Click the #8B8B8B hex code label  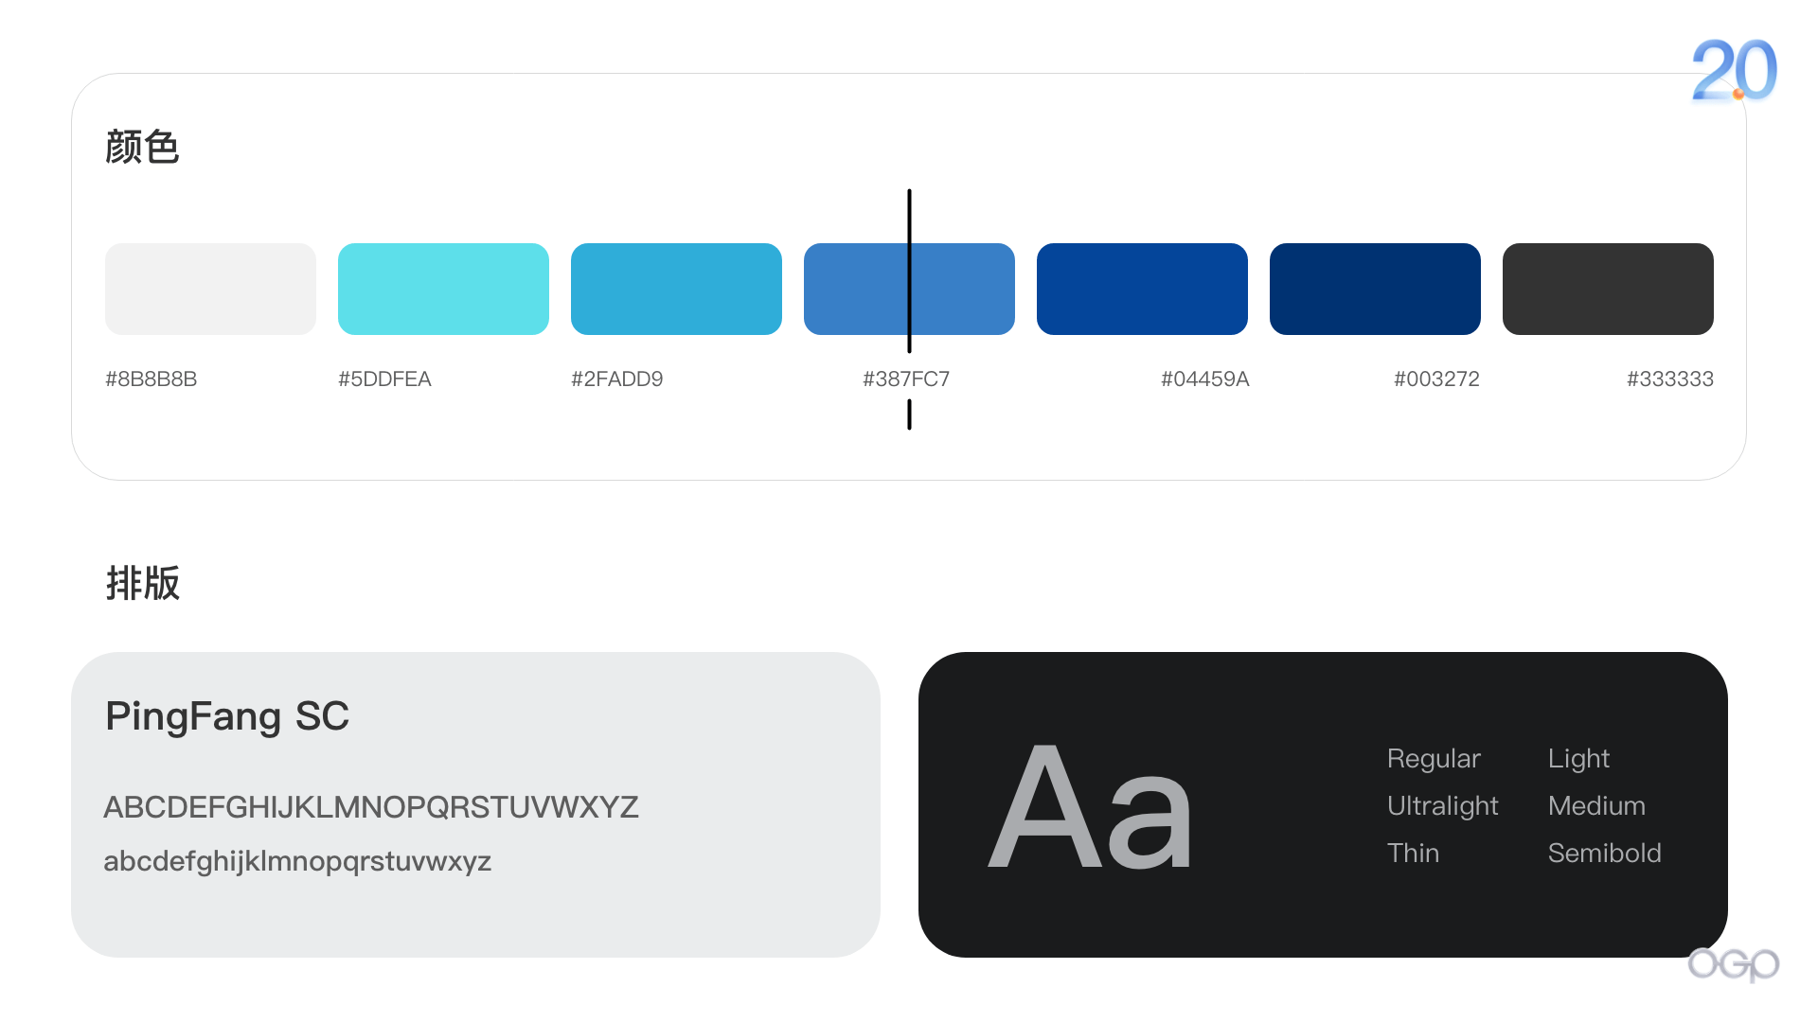(151, 379)
